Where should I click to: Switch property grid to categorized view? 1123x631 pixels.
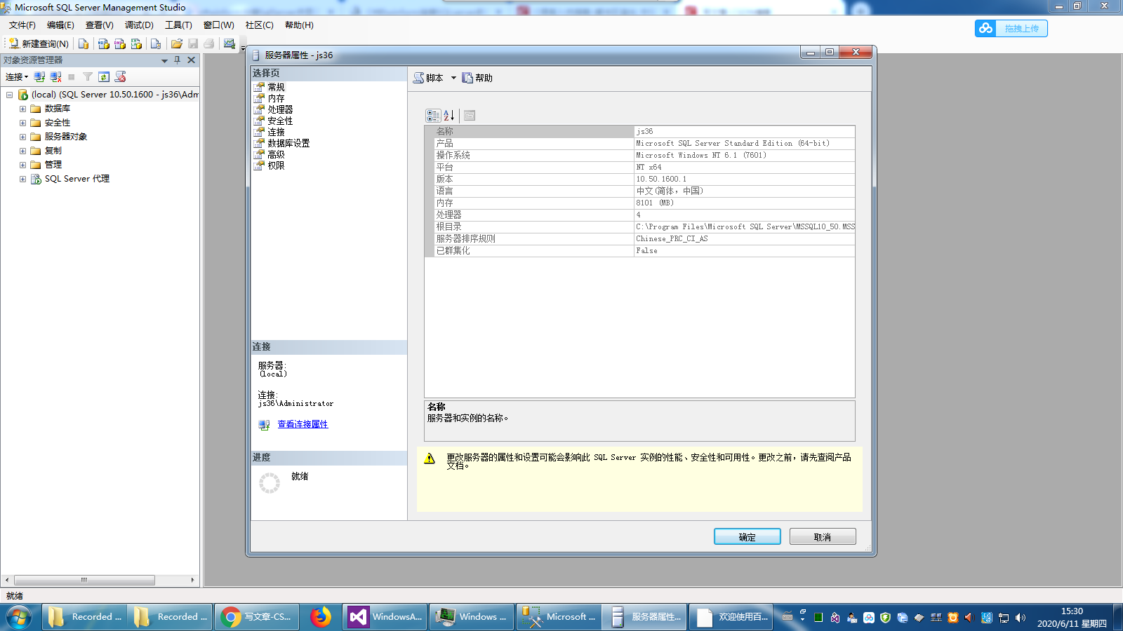[x=433, y=116]
